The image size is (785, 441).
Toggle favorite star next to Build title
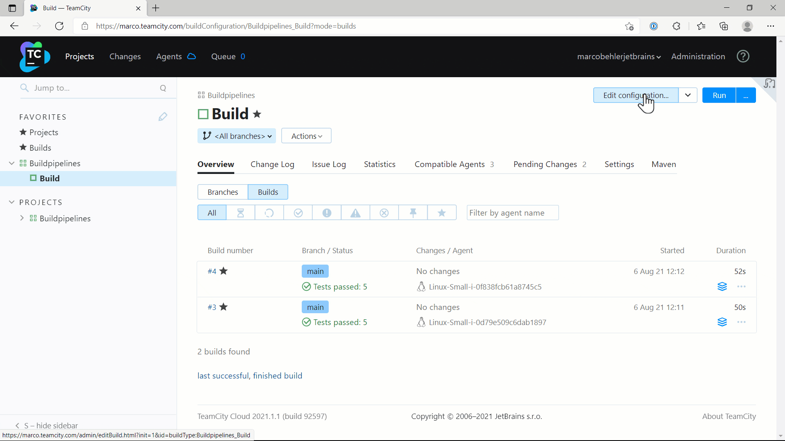257,114
